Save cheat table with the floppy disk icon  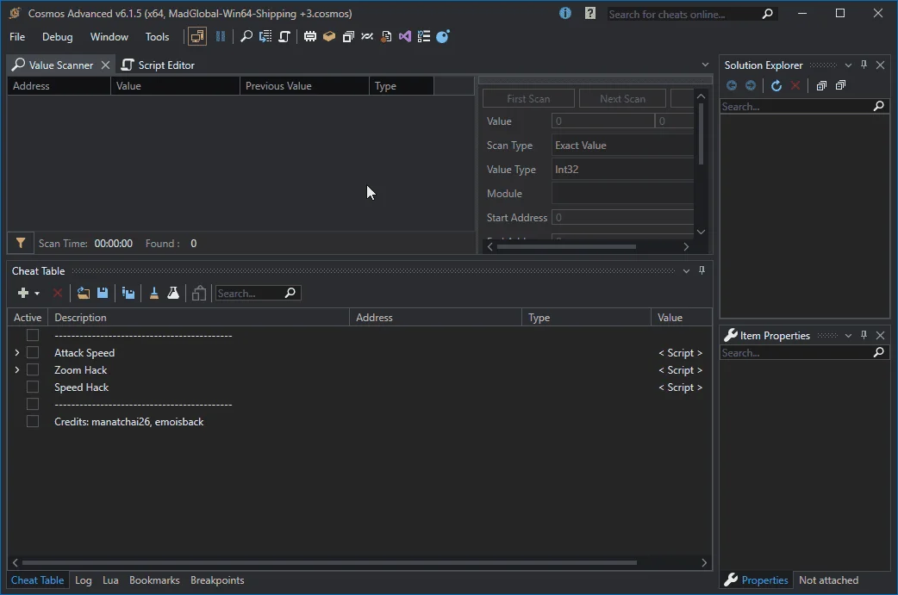point(103,293)
